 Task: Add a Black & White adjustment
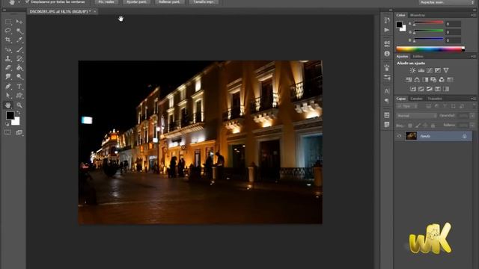(x=425, y=80)
